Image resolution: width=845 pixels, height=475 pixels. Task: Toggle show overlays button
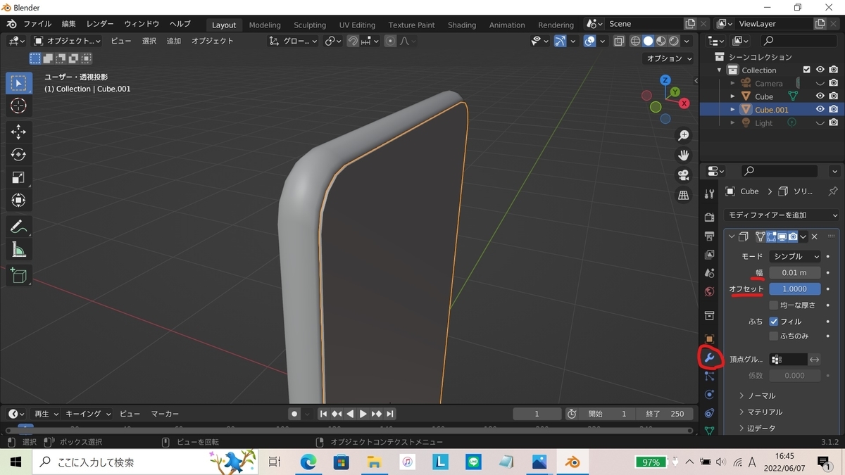click(x=590, y=41)
